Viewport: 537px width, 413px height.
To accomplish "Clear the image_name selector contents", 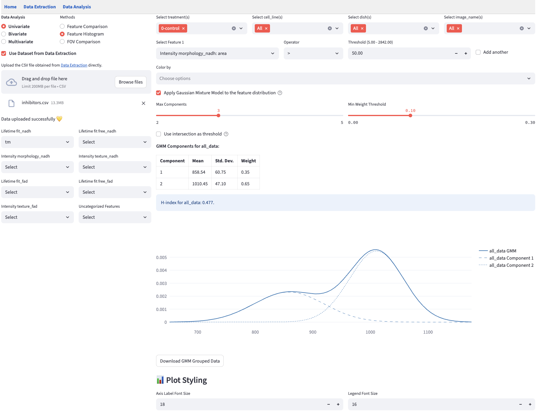I will pyautogui.click(x=521, y=28).
